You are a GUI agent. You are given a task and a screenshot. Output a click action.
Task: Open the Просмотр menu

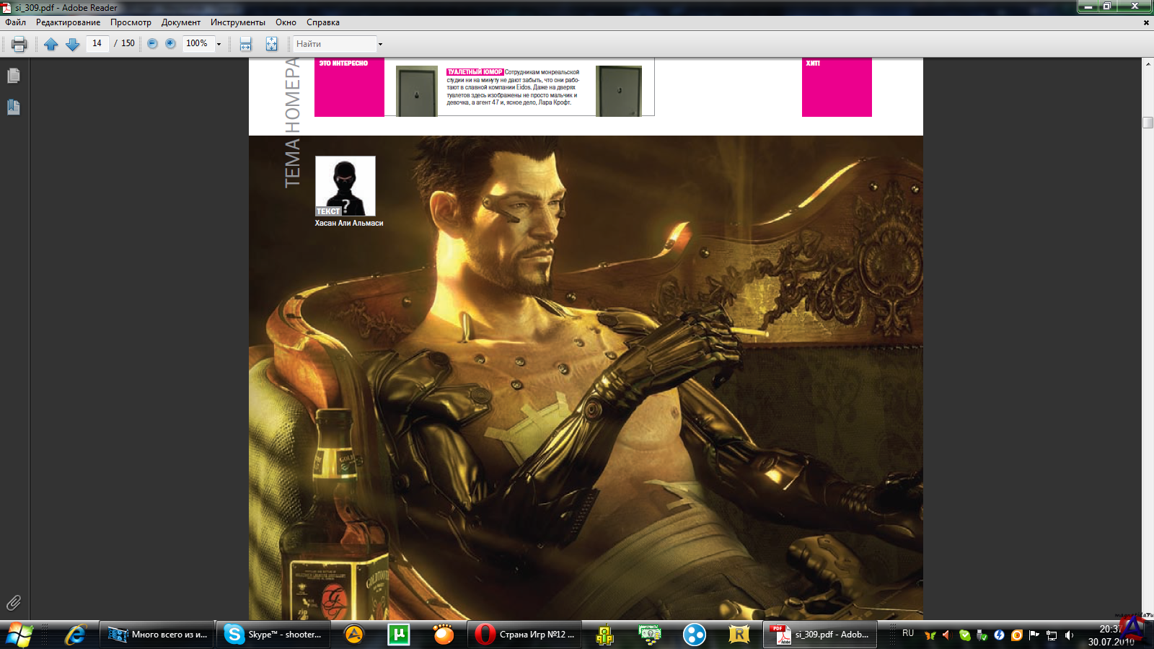[x=131, y=22]
